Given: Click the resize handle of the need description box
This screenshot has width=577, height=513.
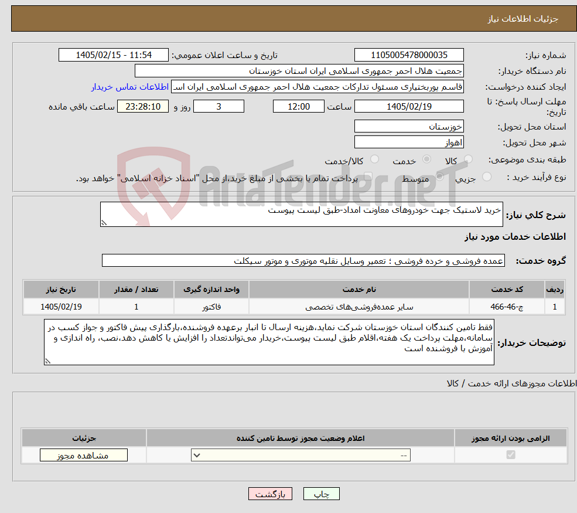Looking at the screenshot, I should (x=104, y=222).
